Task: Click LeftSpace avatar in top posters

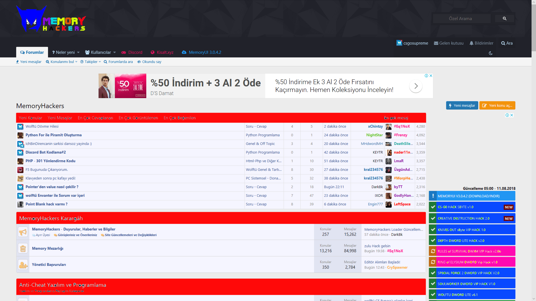Action: [x=389, y=205]
